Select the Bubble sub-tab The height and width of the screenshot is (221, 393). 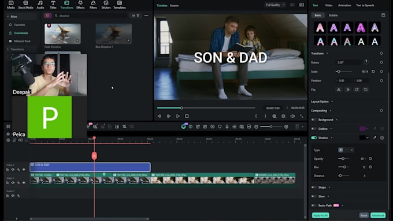click(x=333, y=15)
